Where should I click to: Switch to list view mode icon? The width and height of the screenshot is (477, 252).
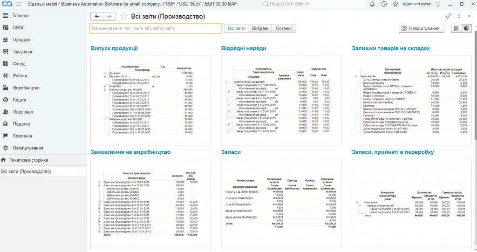pyautogui.click(x=456, y=28)
